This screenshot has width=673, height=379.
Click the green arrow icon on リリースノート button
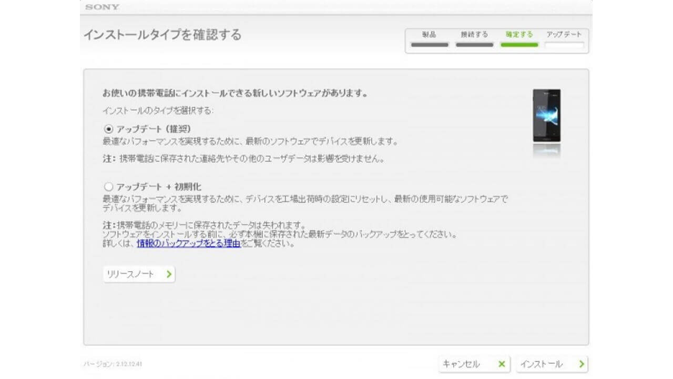pos(168,274)
